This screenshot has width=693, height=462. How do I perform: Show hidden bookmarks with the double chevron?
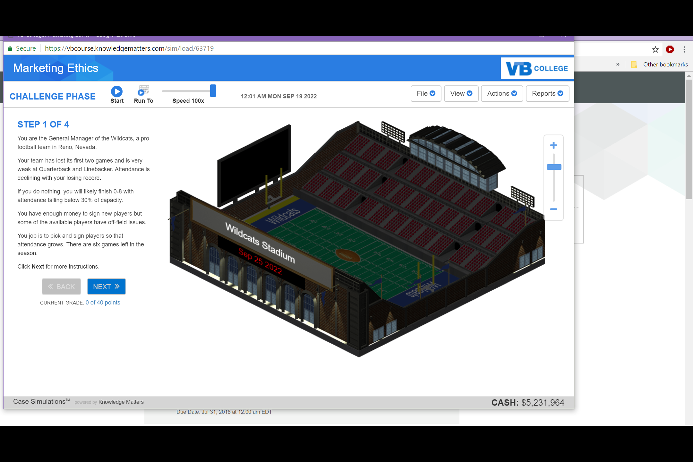tap(618, 64)
